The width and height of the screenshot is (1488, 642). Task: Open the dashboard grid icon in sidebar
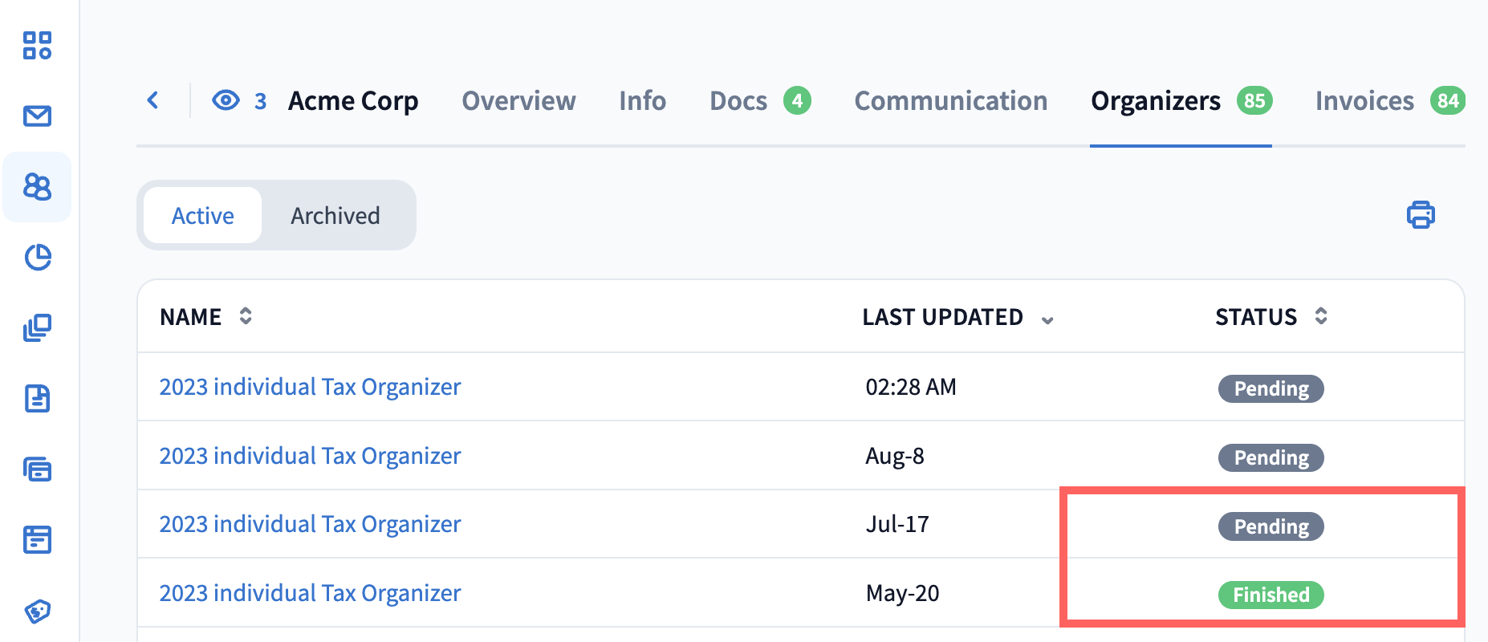37,46
